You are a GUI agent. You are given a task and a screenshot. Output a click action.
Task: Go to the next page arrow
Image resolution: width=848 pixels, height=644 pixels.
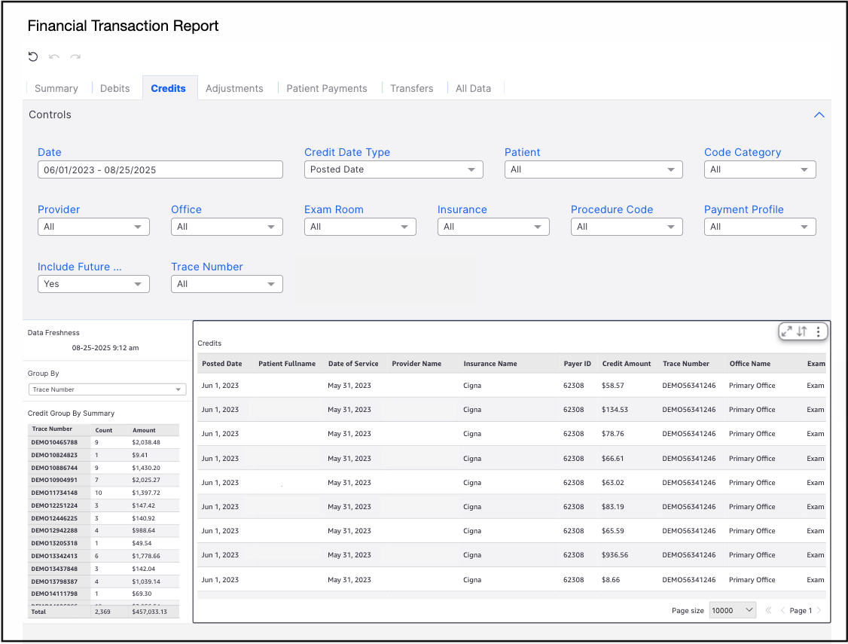819,610
